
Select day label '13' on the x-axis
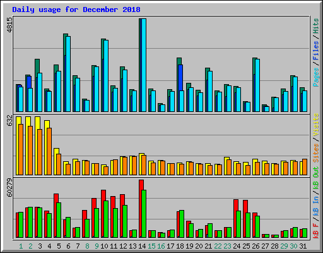(x=132, y=246)
